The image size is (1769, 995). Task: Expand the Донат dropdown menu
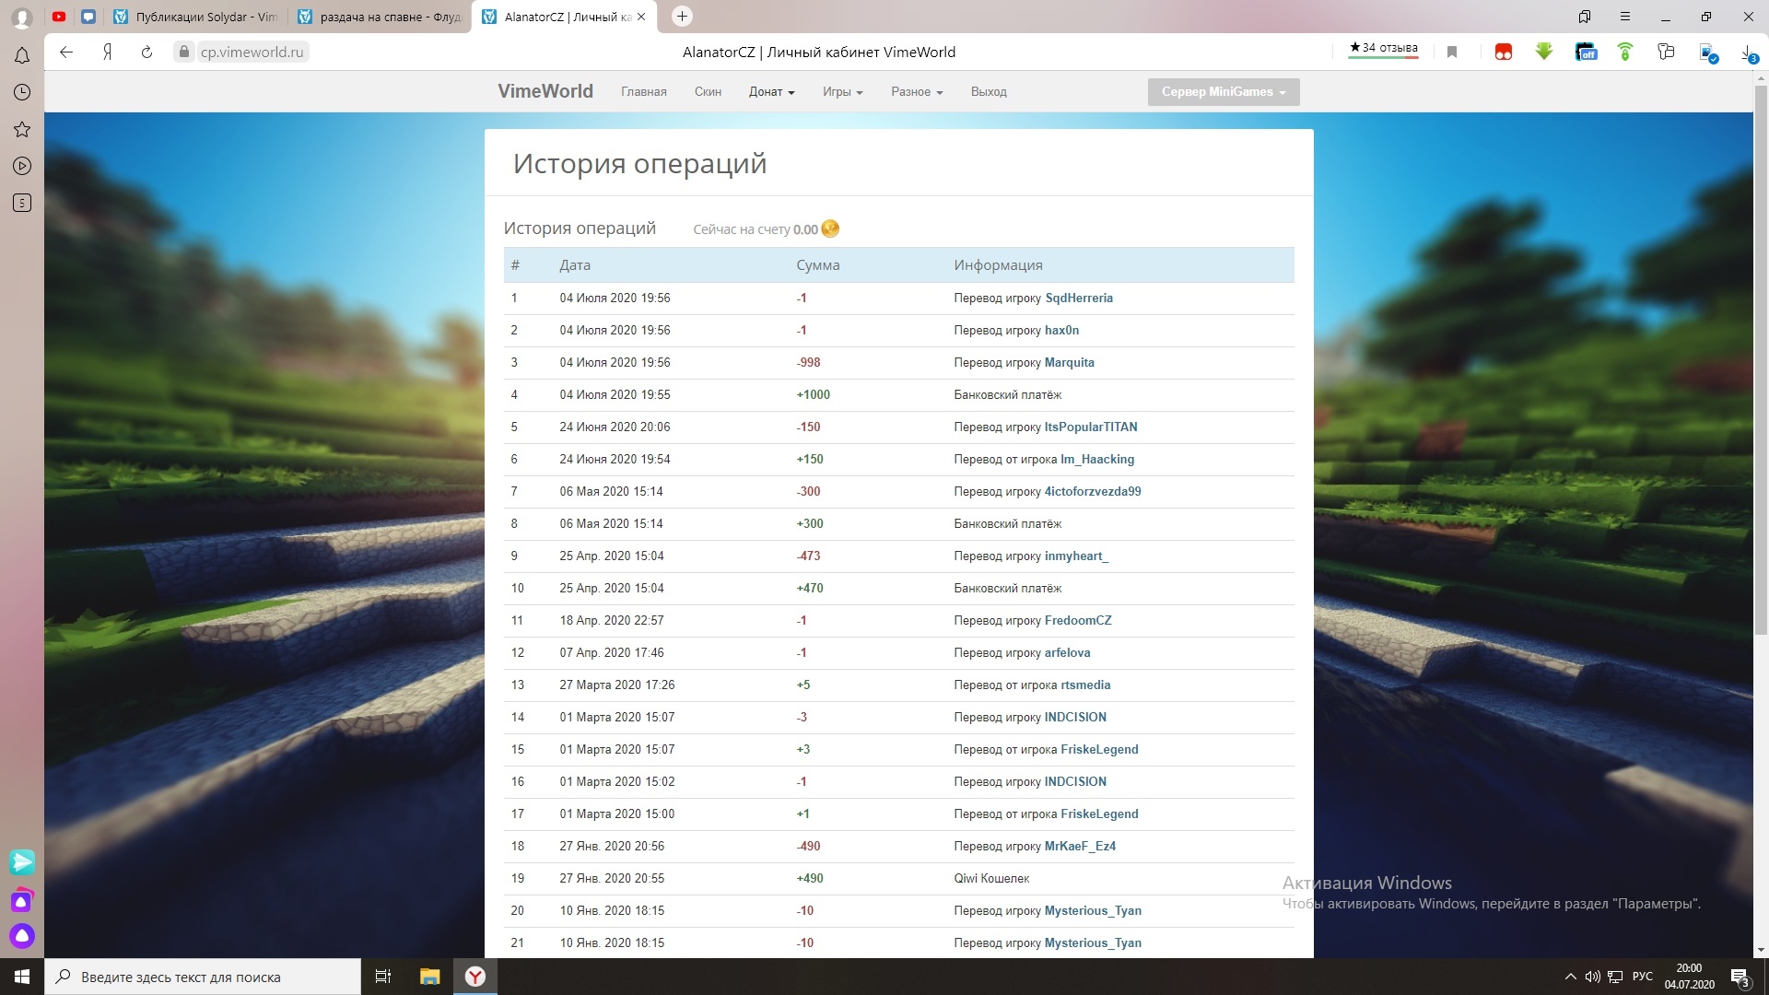pos(771,92)
